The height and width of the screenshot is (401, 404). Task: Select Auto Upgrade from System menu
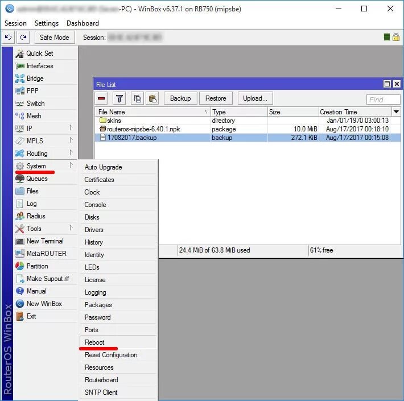pos(118,167)
